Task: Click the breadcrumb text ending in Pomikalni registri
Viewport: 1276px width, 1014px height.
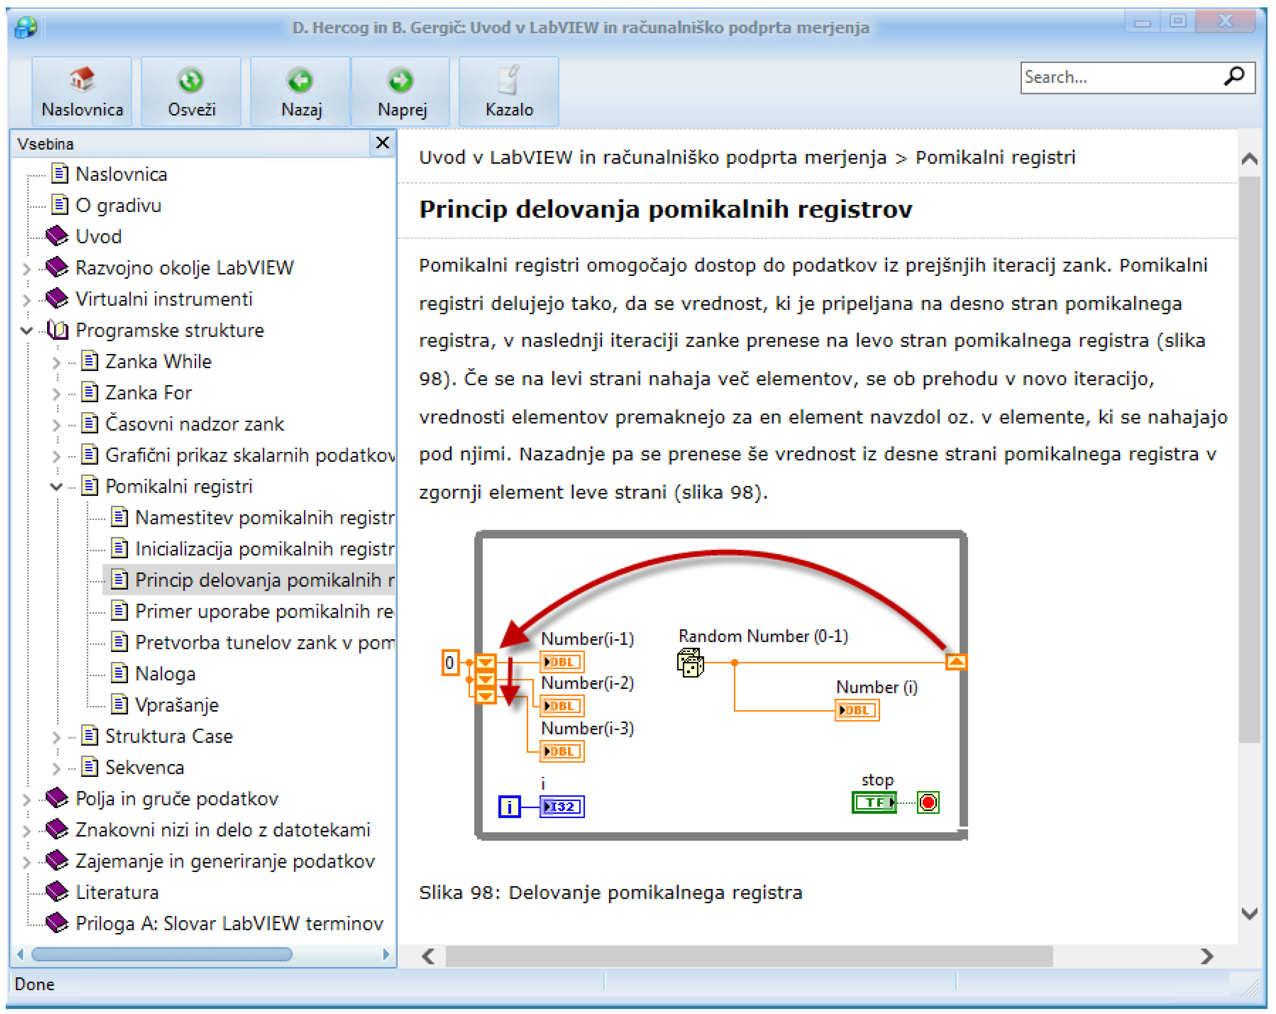Action: click(747, 157)
